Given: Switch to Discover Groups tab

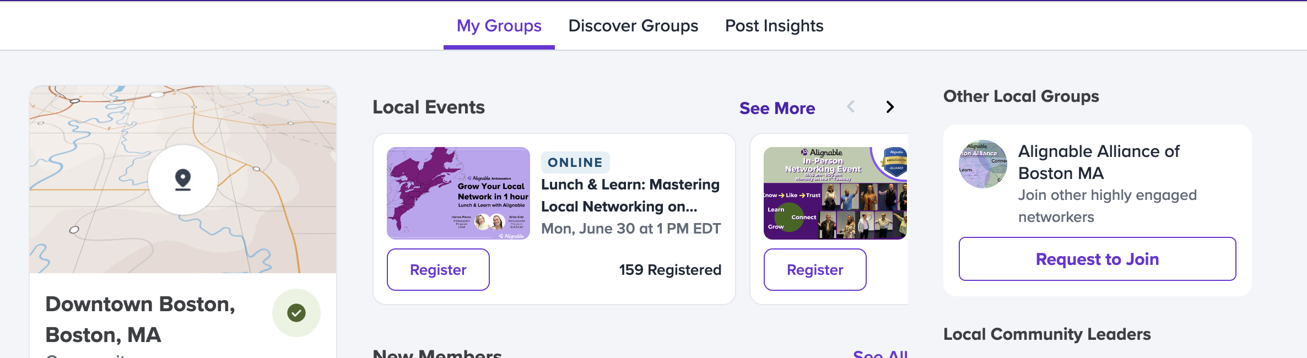Looking at the screenshot, I should point(633,26).
